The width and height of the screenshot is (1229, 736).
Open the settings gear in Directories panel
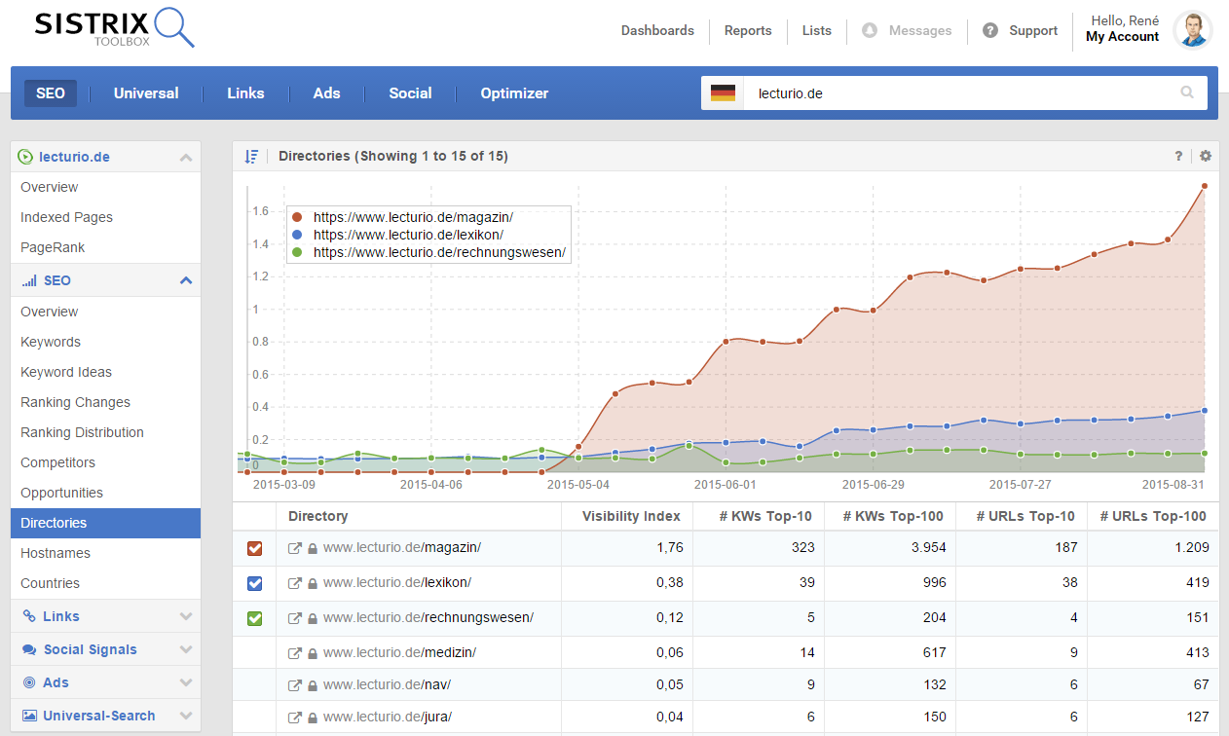(1206, 156)
